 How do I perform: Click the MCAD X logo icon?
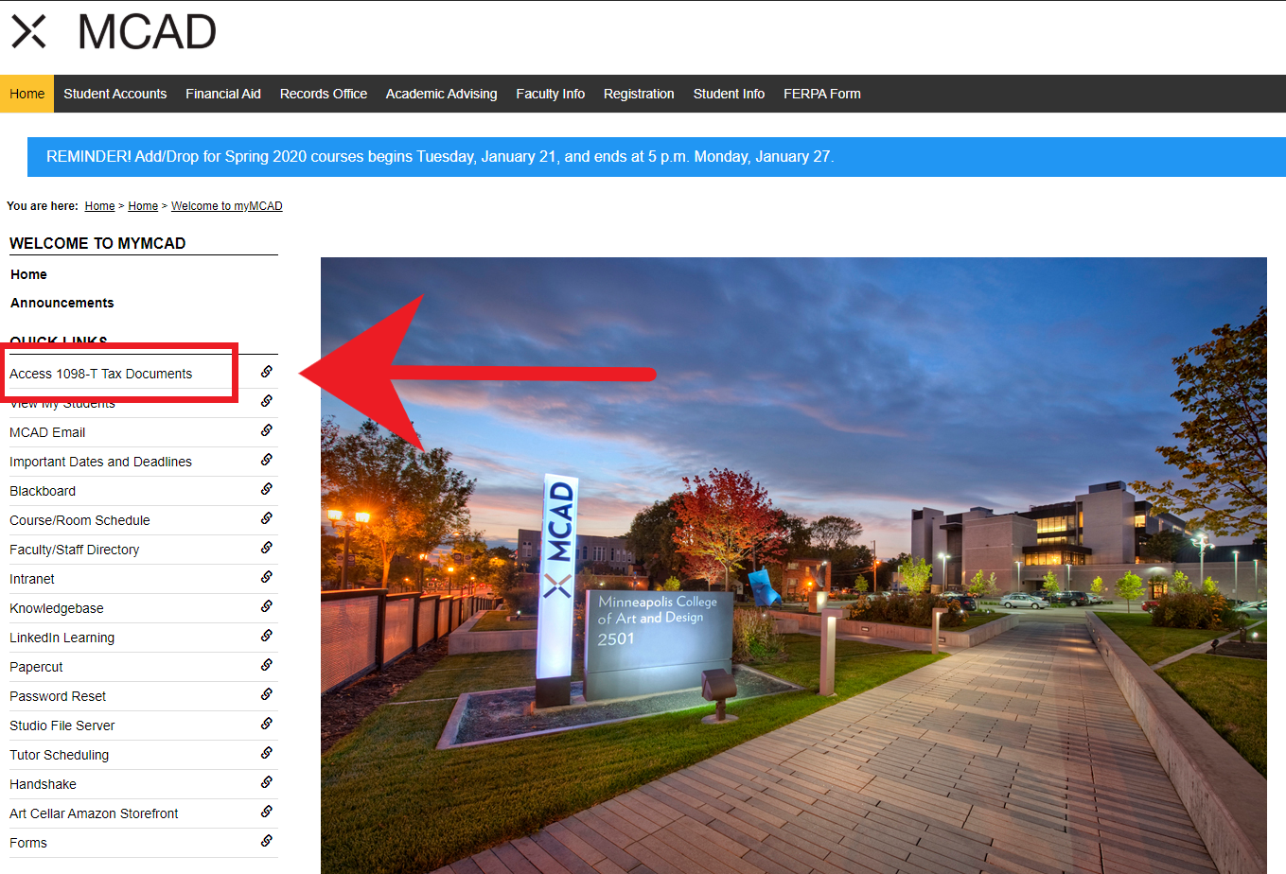[28, 31]
